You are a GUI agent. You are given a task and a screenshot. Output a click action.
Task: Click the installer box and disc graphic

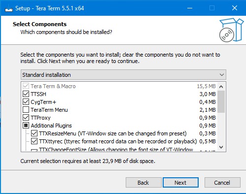[231, 30]
